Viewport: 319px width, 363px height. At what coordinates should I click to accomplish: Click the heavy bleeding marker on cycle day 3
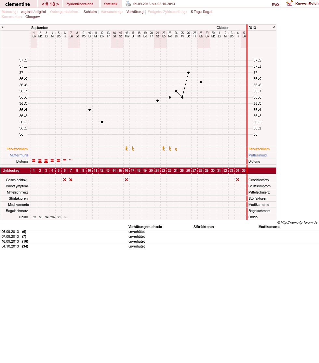coord(46,161)
